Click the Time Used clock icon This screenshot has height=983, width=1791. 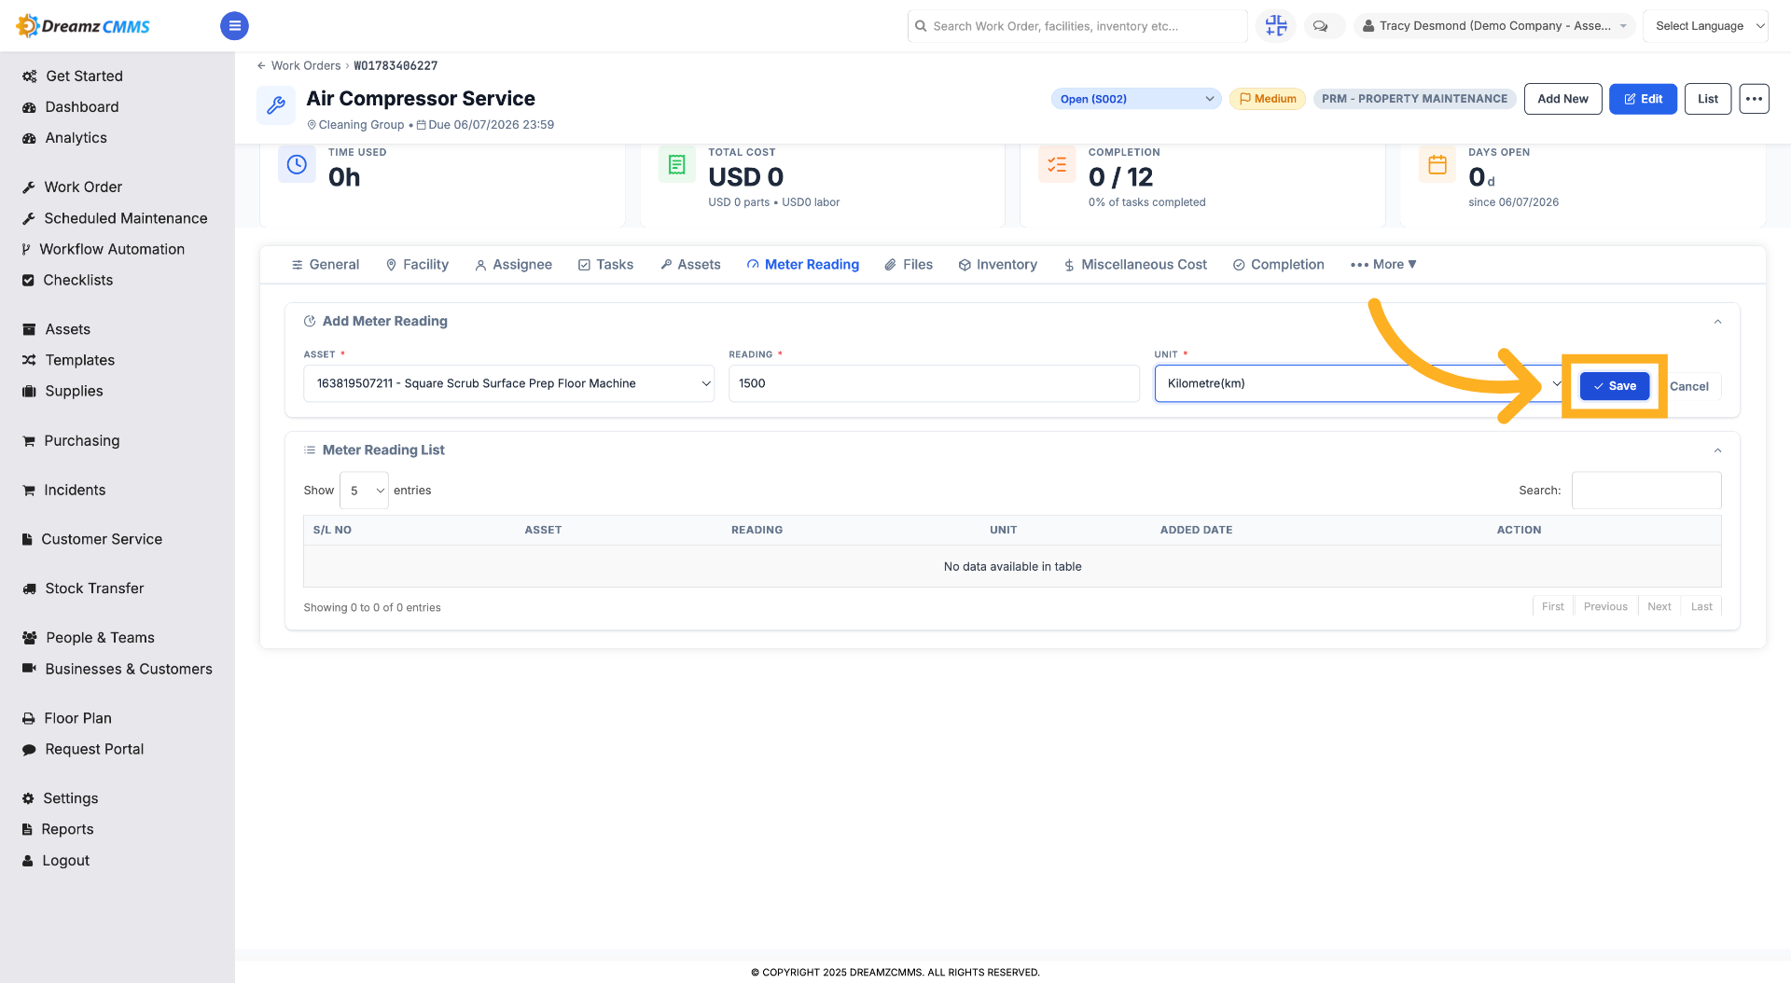click(297, 165)
